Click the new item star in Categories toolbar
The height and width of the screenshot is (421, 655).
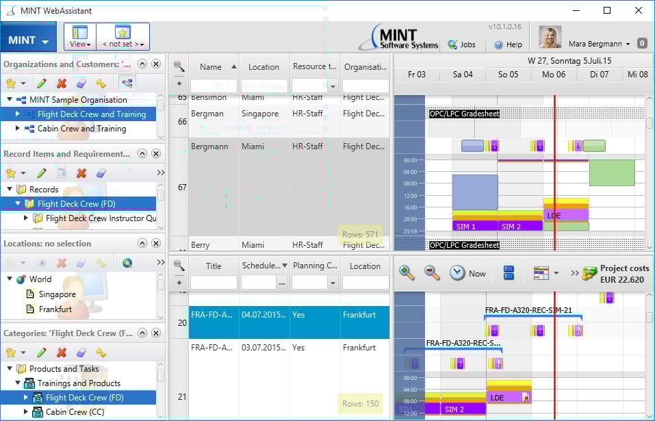[11, 353]
